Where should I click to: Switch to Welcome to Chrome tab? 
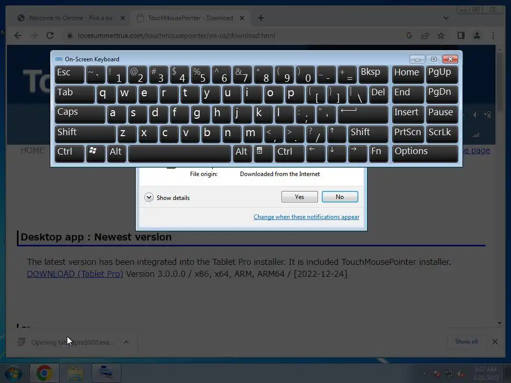click(x=70, y=18)
